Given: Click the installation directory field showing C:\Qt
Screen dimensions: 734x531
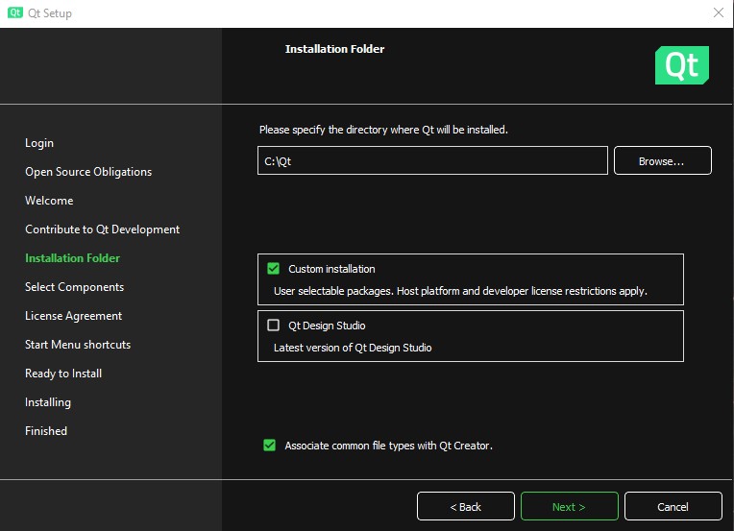Looking at the screenshot, I should (432, 160).
